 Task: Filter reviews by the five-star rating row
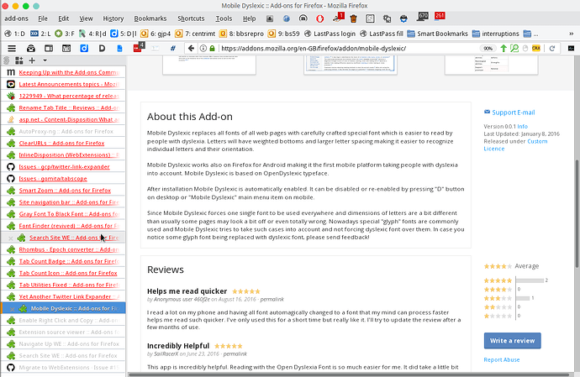coord(516,280)
